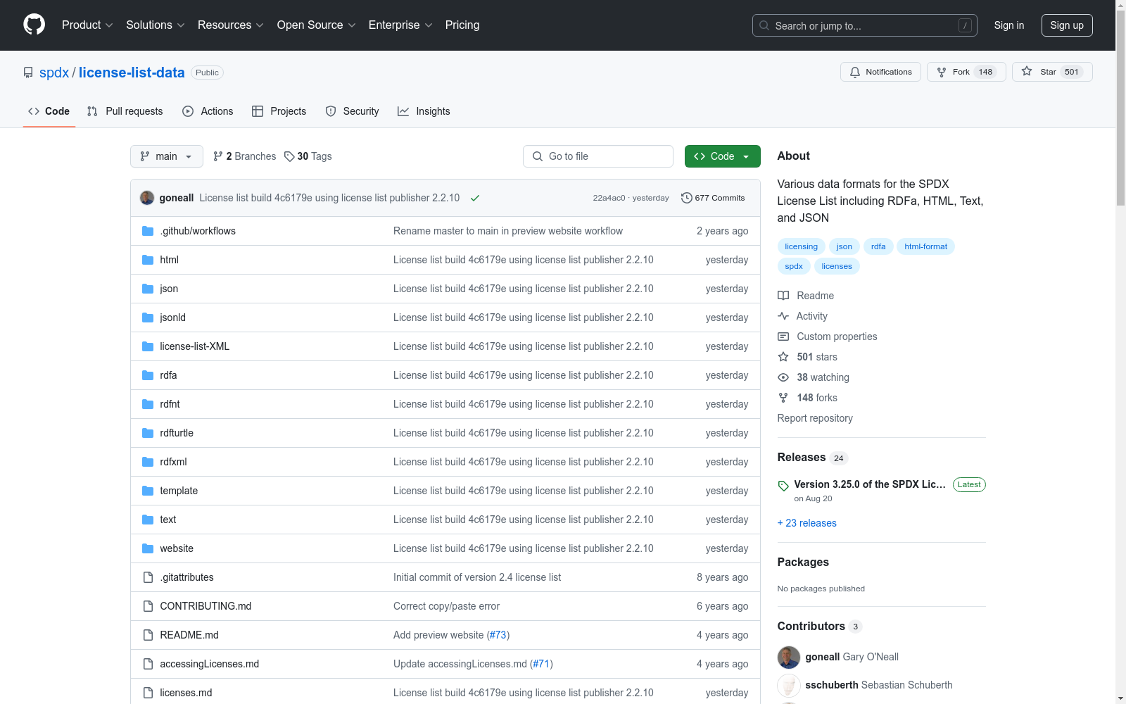The image size is (1126, 704).
Task: Click the eye icon next to 38 watching
Action: (x=783, y=377)
